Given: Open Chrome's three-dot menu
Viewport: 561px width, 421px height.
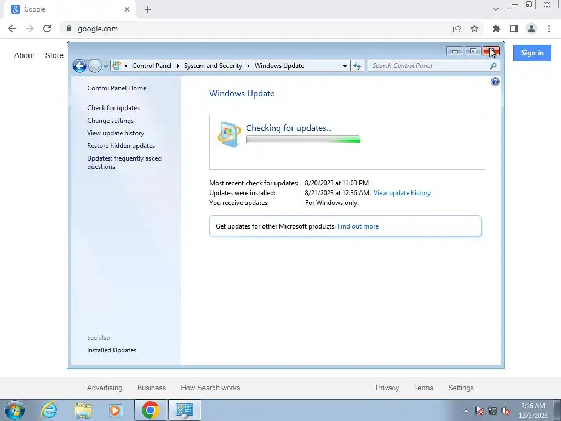Looking at the screenshot, I should pyautogui.click(x=549, y=29).
